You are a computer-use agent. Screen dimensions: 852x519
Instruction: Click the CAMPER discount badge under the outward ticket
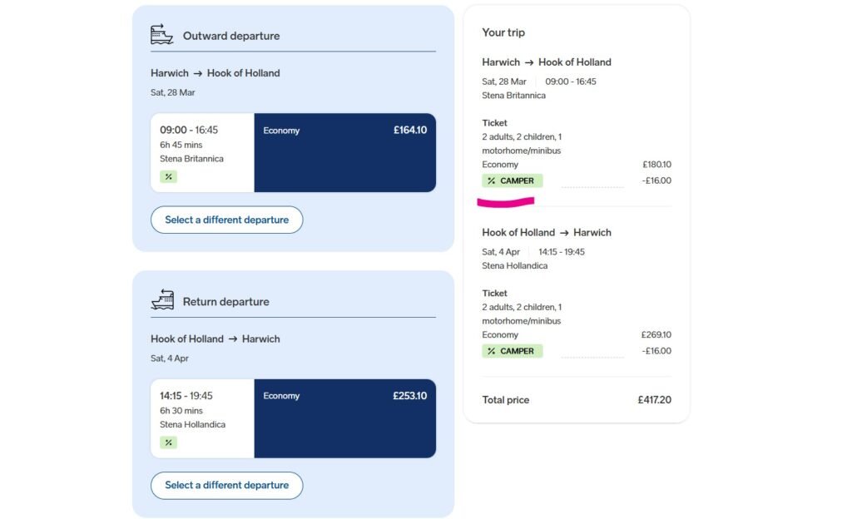512,180
